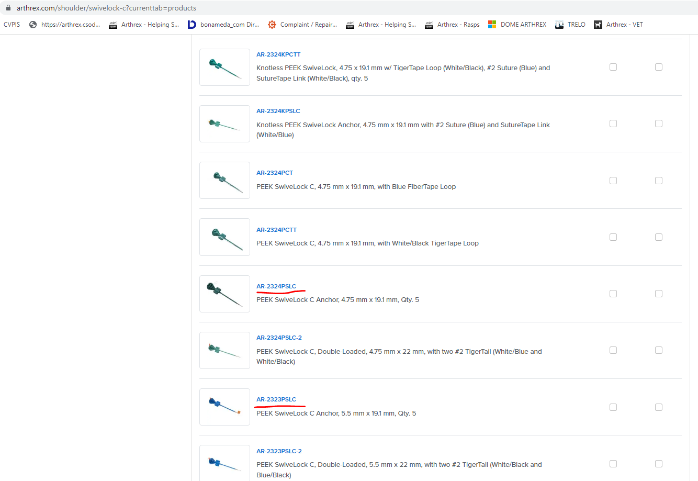Viewport: 698px width, 481px height.
Task: Tick first checkbox for AR-2323PSLC row
Action: coord(613,407)
